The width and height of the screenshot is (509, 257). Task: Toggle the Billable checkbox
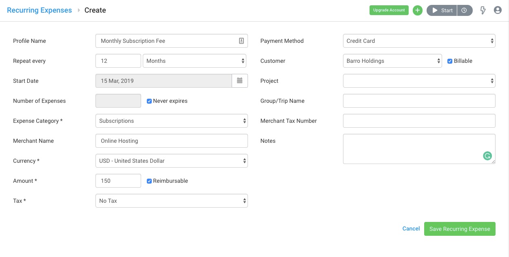pos(450,61)
